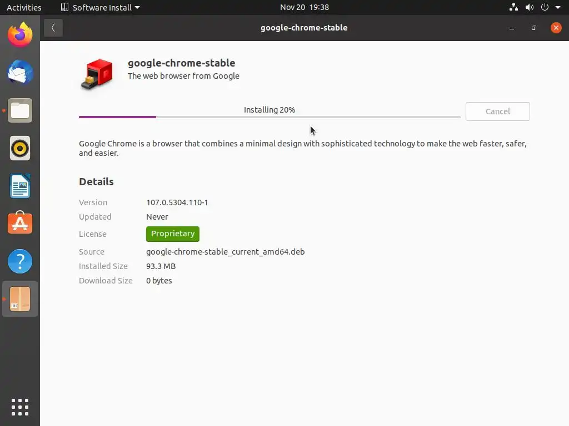Click the Google Chrome description paragraph
The width and height of the screenshot is (569, 426).
click(x=303, y=148)
